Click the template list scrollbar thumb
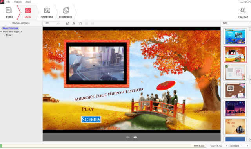The image size is (251, 149). coord(250,79)
